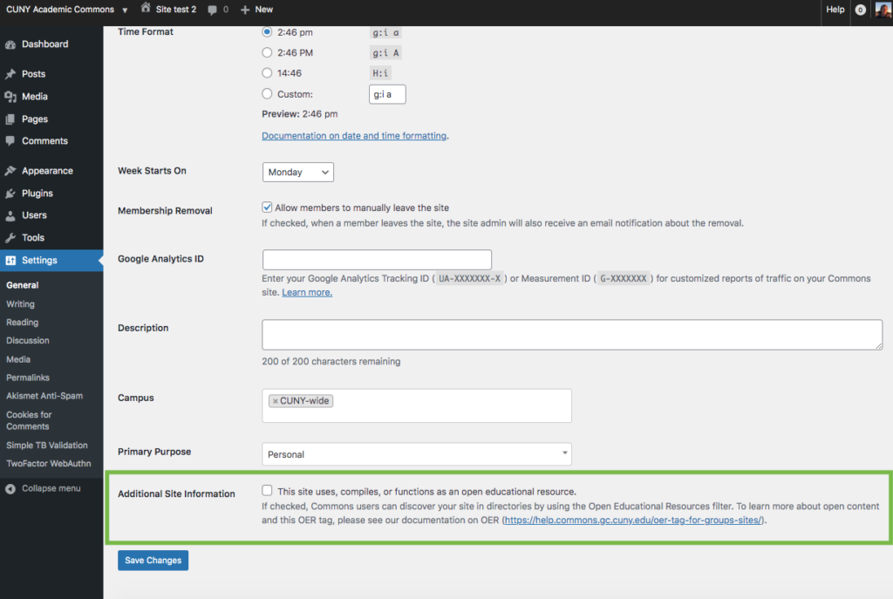This screenshot has height=599, width=893.
Task: Click the Posts pushpin icon
Action: coord(10,74)
